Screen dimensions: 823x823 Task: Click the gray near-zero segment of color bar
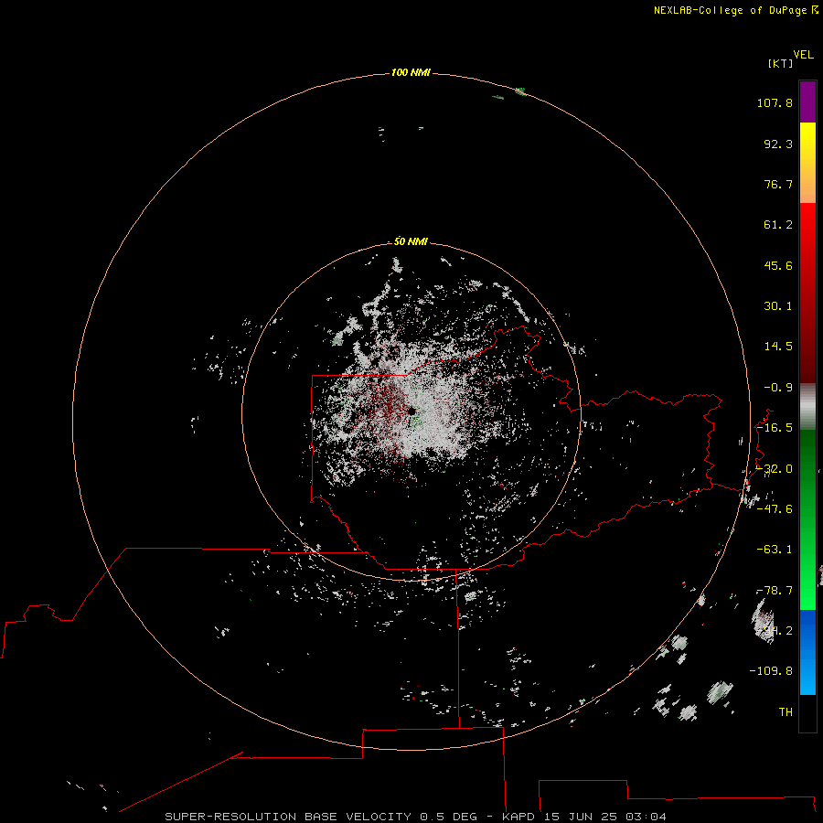(807, 407)
